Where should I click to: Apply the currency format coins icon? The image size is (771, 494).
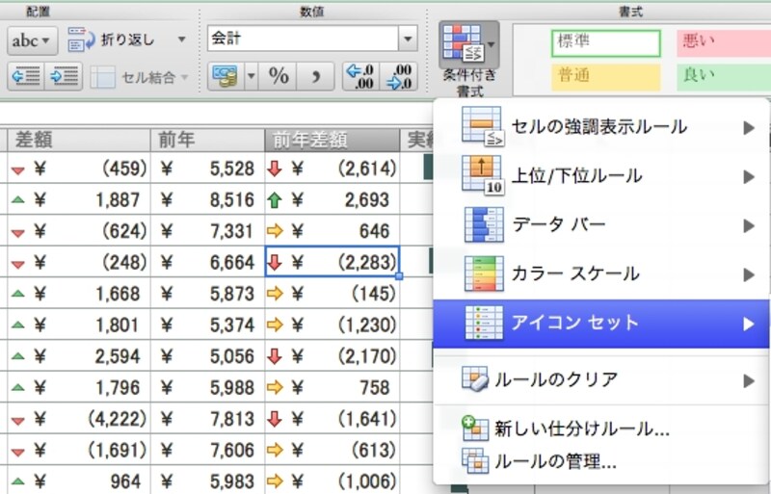point(226,76)
